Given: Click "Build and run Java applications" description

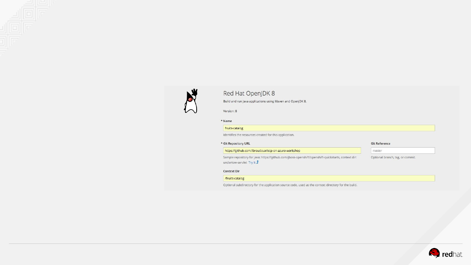Looking at the screenshot, I should coord(265,101).
